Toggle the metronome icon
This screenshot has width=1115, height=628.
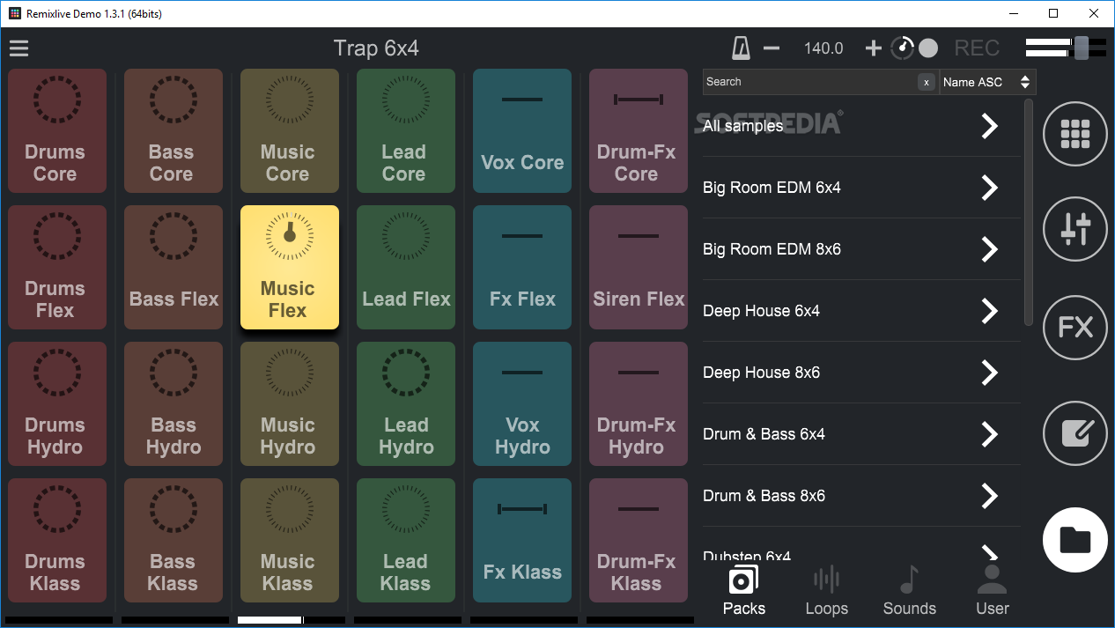click(x=741, y=48)
